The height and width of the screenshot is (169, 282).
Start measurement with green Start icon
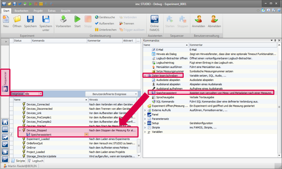coord(77,19)
